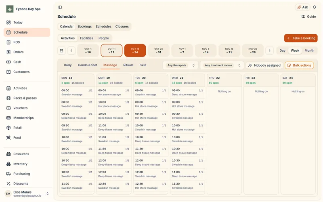Select the People view toggle

[x=104, y=38]
